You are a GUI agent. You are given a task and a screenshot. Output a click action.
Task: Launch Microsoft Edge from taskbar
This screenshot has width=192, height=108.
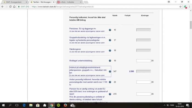[x=24, y=105]
